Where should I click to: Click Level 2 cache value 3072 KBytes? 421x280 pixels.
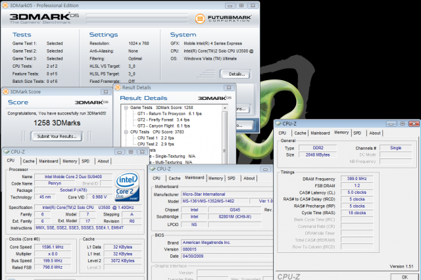[x=123, y=261]
